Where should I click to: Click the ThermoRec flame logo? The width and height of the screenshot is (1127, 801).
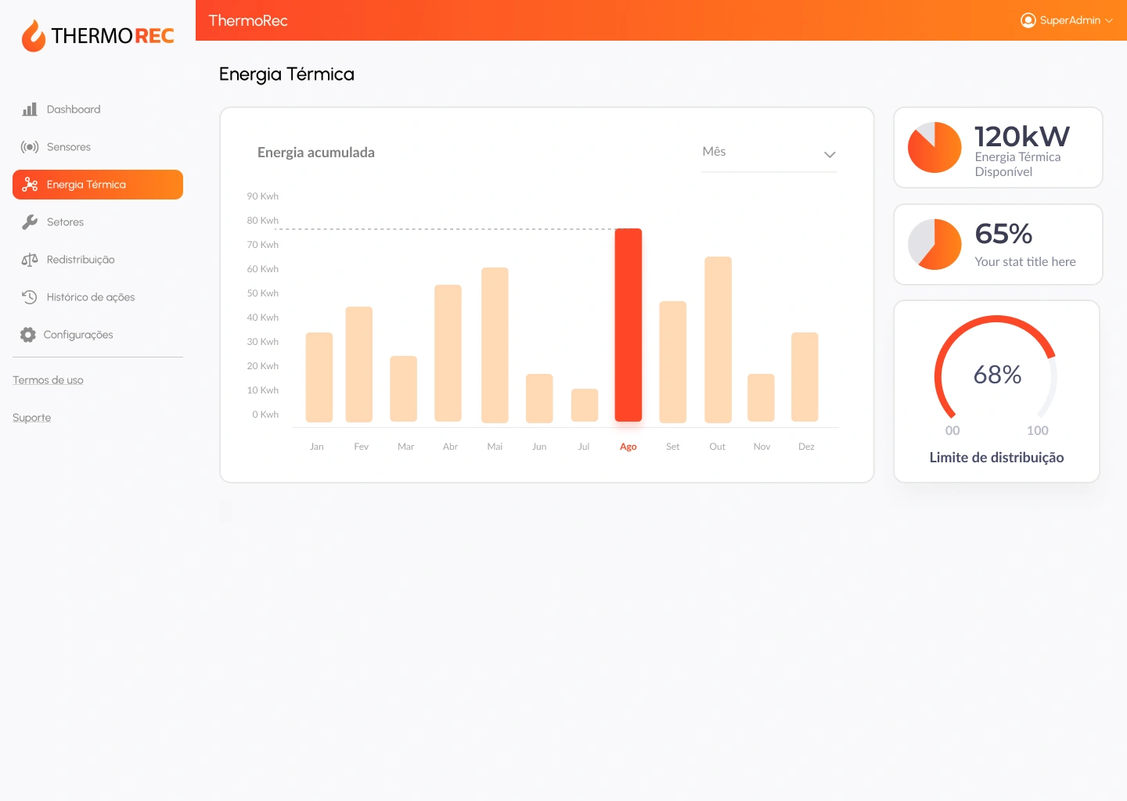click(33, 36)
